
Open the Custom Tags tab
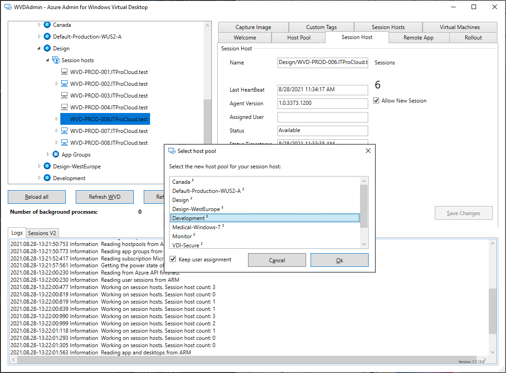pyautogui.click(x=321, y=27)
